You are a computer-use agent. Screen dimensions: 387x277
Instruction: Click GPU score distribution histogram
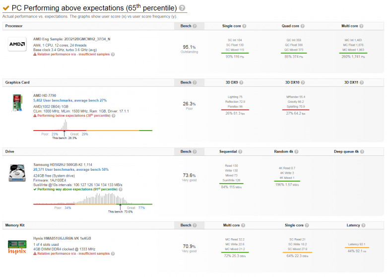pyautogui.click(x=93, y=125)
